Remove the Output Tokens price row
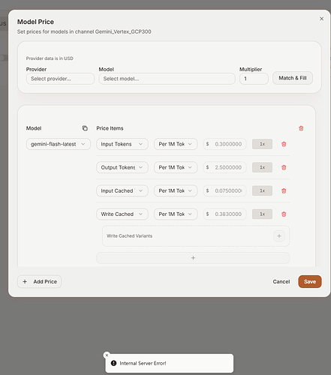This screenshot has height=375, width=331. click(x=284, y=167)
